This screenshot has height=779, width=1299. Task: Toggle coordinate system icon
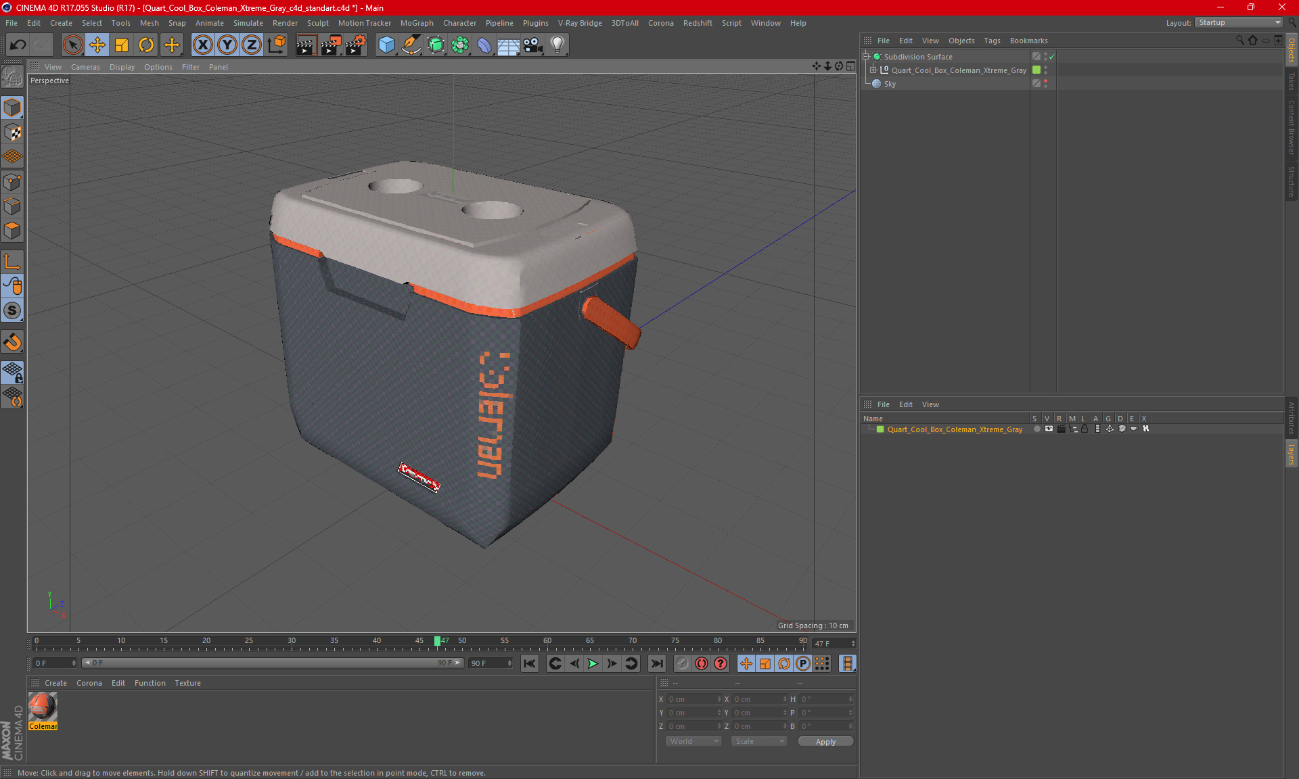tap(276, 45)
